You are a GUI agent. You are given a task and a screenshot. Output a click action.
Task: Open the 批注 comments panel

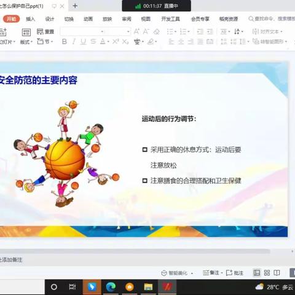coord(235,273)
